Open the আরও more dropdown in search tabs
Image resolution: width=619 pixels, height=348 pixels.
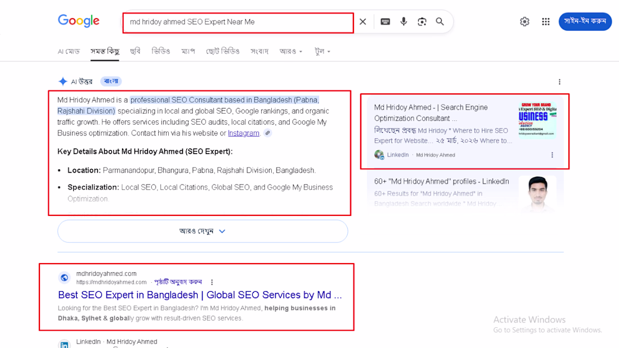pos(291,51)
